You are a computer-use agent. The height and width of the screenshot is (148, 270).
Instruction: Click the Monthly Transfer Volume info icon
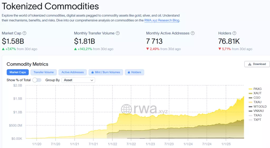coord(118,33)
